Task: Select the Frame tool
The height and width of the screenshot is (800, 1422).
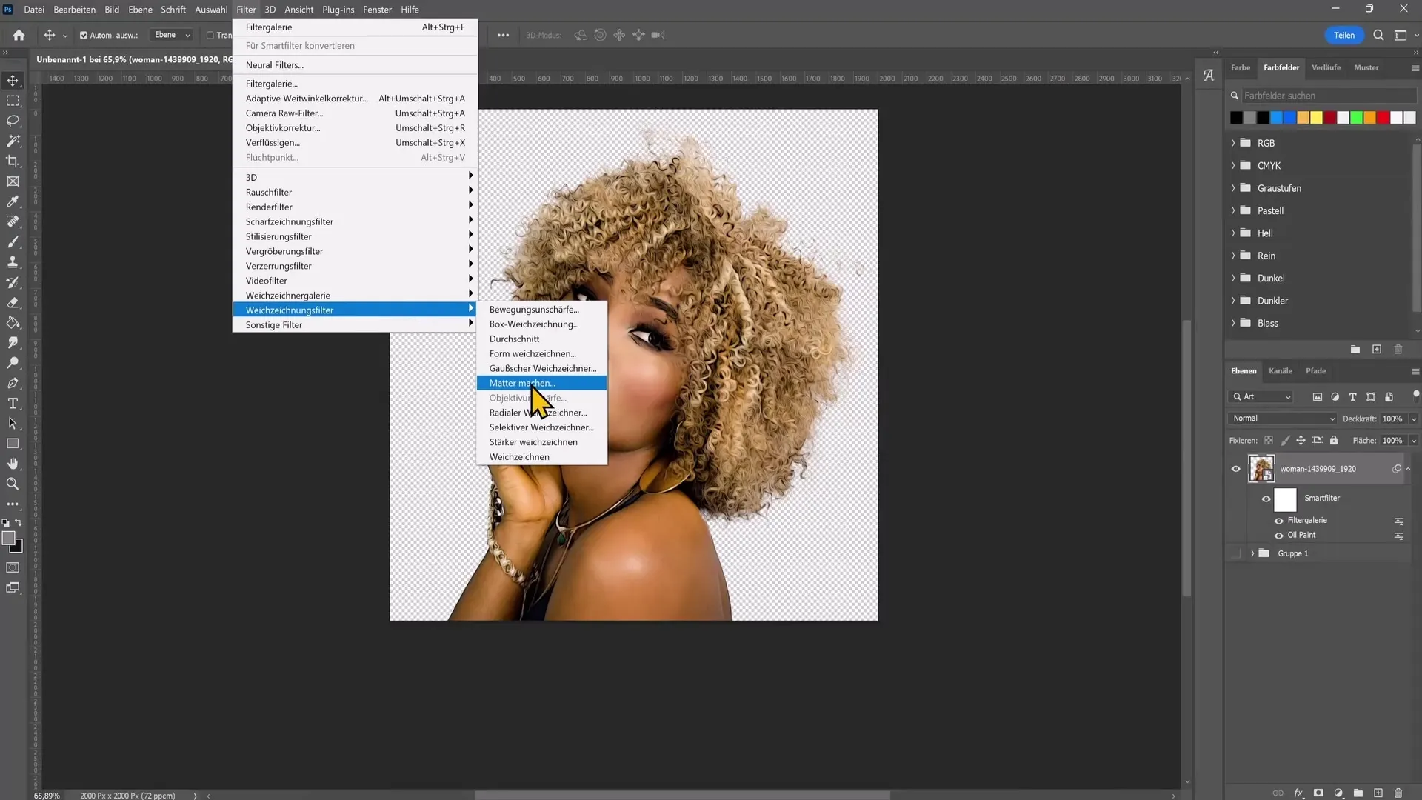Action: tap(13, 181)
